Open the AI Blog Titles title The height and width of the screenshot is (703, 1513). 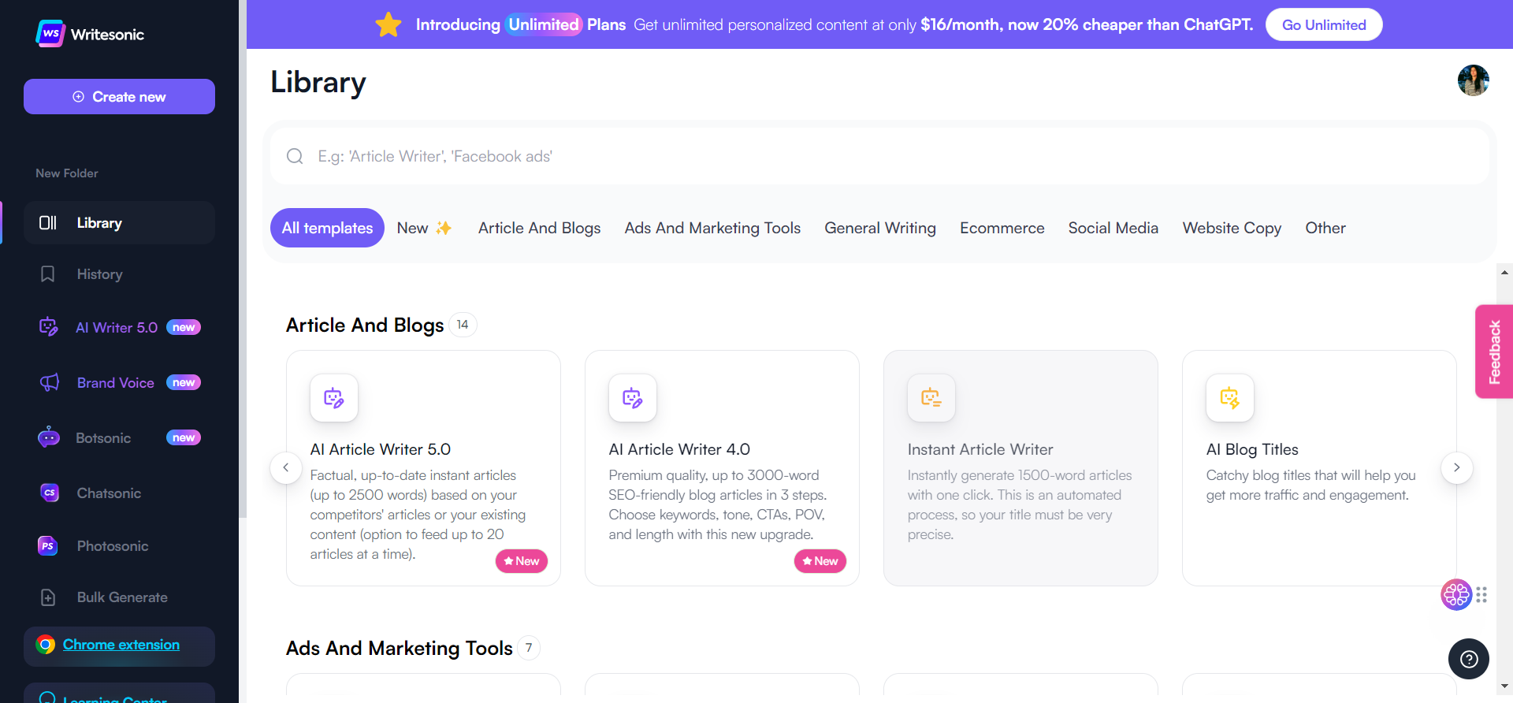pyautogui.click(x=1252, y=449)
